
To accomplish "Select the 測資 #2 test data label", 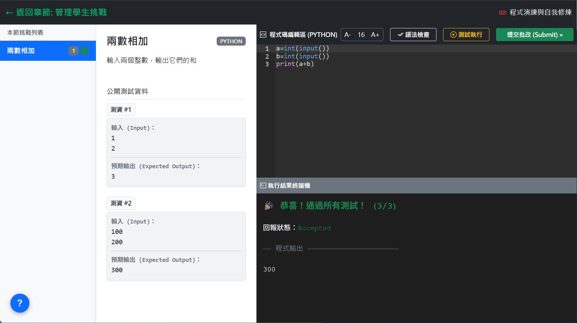I will point(121,203).
